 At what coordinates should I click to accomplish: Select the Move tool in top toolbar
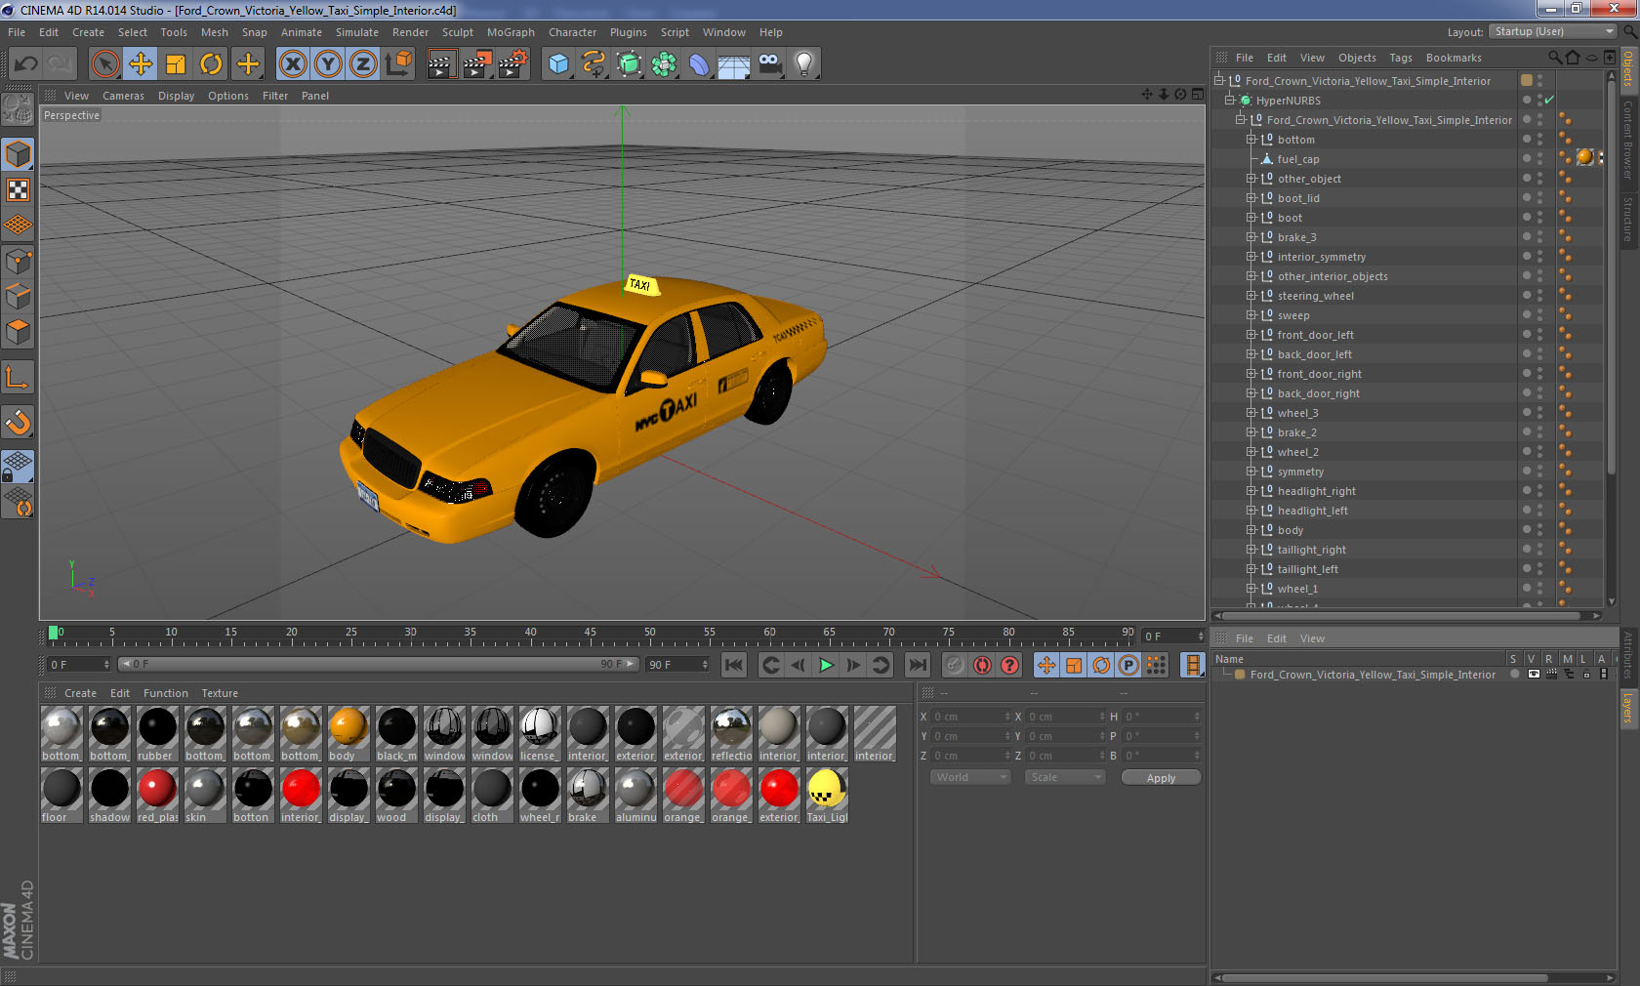coord(141,64)
